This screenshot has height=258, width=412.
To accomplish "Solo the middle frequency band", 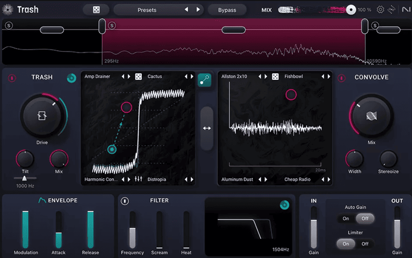I will [x=112, y=26].
